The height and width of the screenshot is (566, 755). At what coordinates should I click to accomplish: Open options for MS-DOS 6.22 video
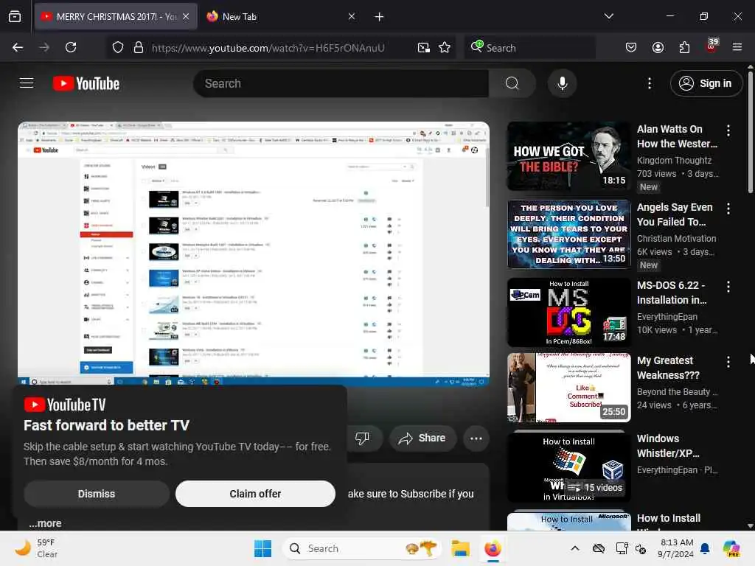[728, 287]
